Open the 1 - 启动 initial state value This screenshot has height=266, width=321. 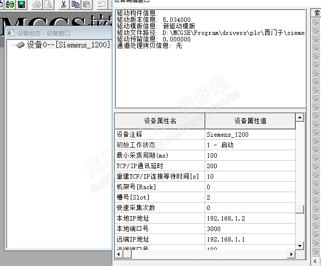coord(250,145)
